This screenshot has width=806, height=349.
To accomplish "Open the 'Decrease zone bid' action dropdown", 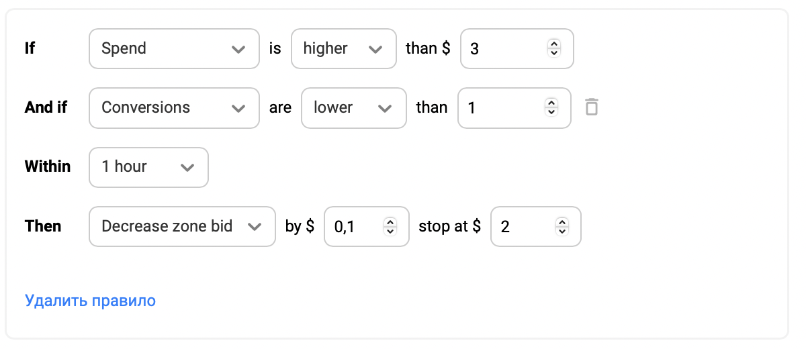I will pos(182,226).
